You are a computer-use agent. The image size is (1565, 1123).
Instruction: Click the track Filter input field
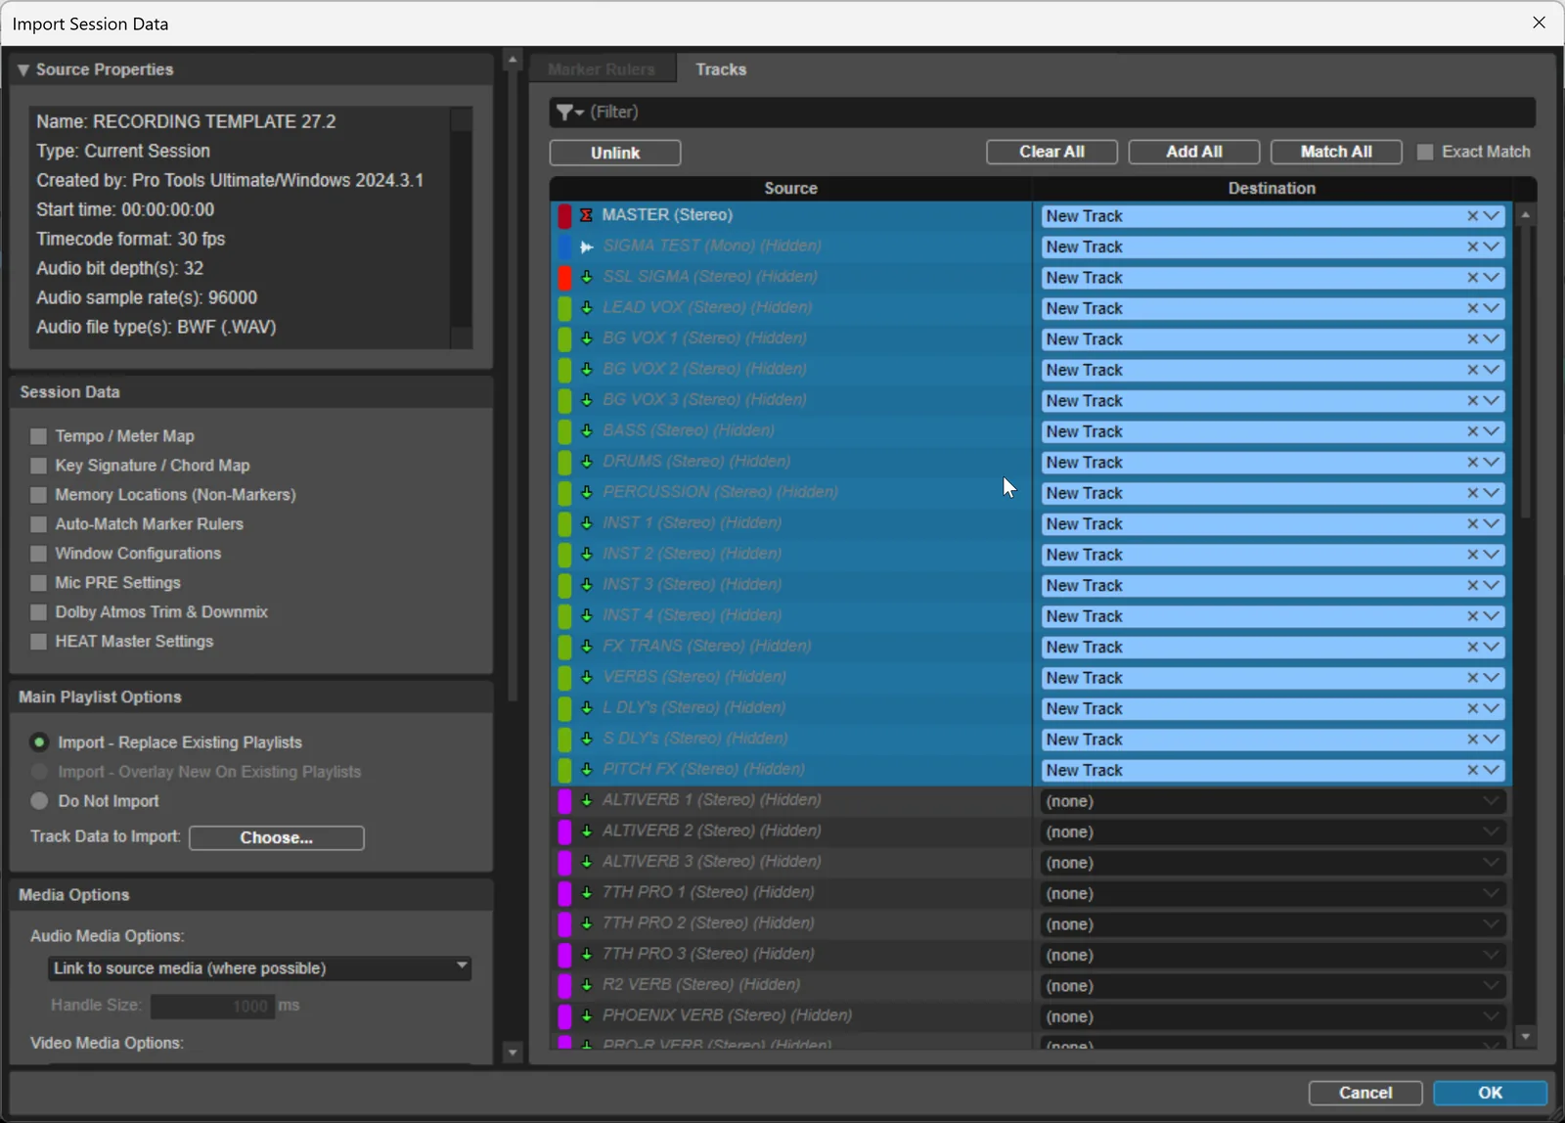click(x=1060, y=112)
